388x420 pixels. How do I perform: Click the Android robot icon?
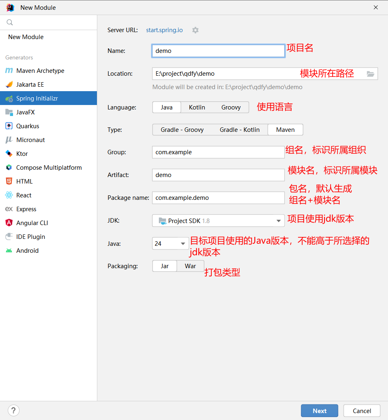point(9,251)
